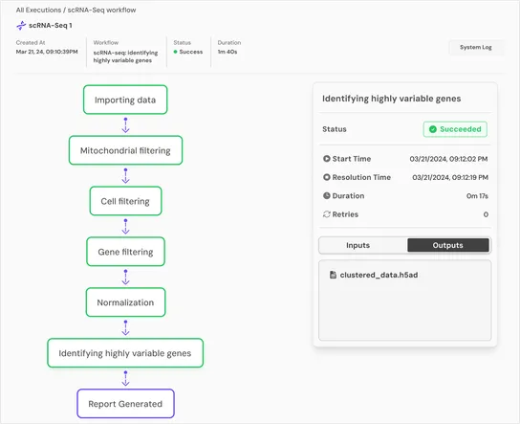Select the Gene filtering node
Image resolution: width=520 pixels, height=424 pixels.
[x=125, y=252]
